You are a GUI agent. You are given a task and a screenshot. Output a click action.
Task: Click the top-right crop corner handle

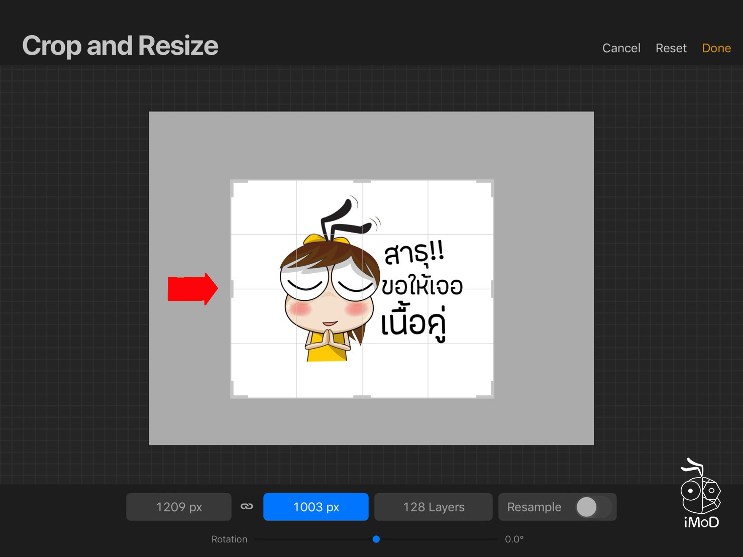pos(491,183)
